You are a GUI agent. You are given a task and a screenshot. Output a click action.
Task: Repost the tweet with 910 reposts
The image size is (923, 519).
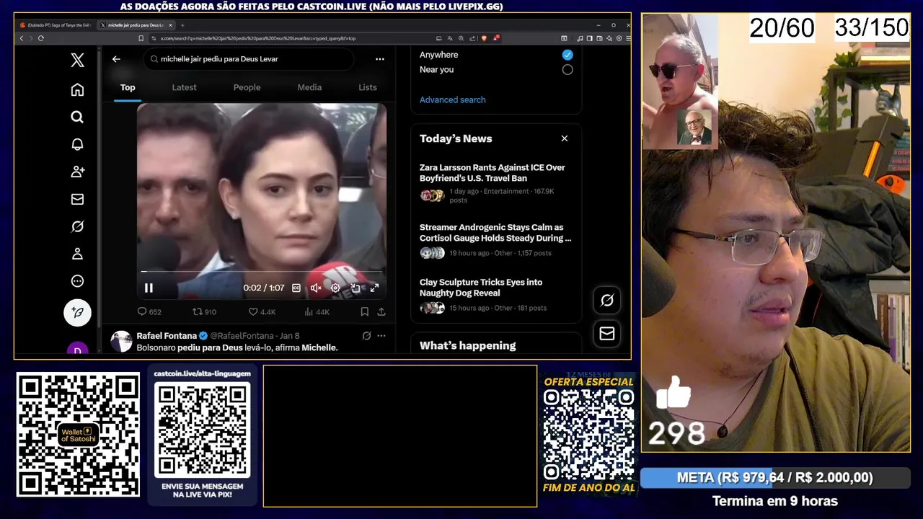tap(204, 312)
